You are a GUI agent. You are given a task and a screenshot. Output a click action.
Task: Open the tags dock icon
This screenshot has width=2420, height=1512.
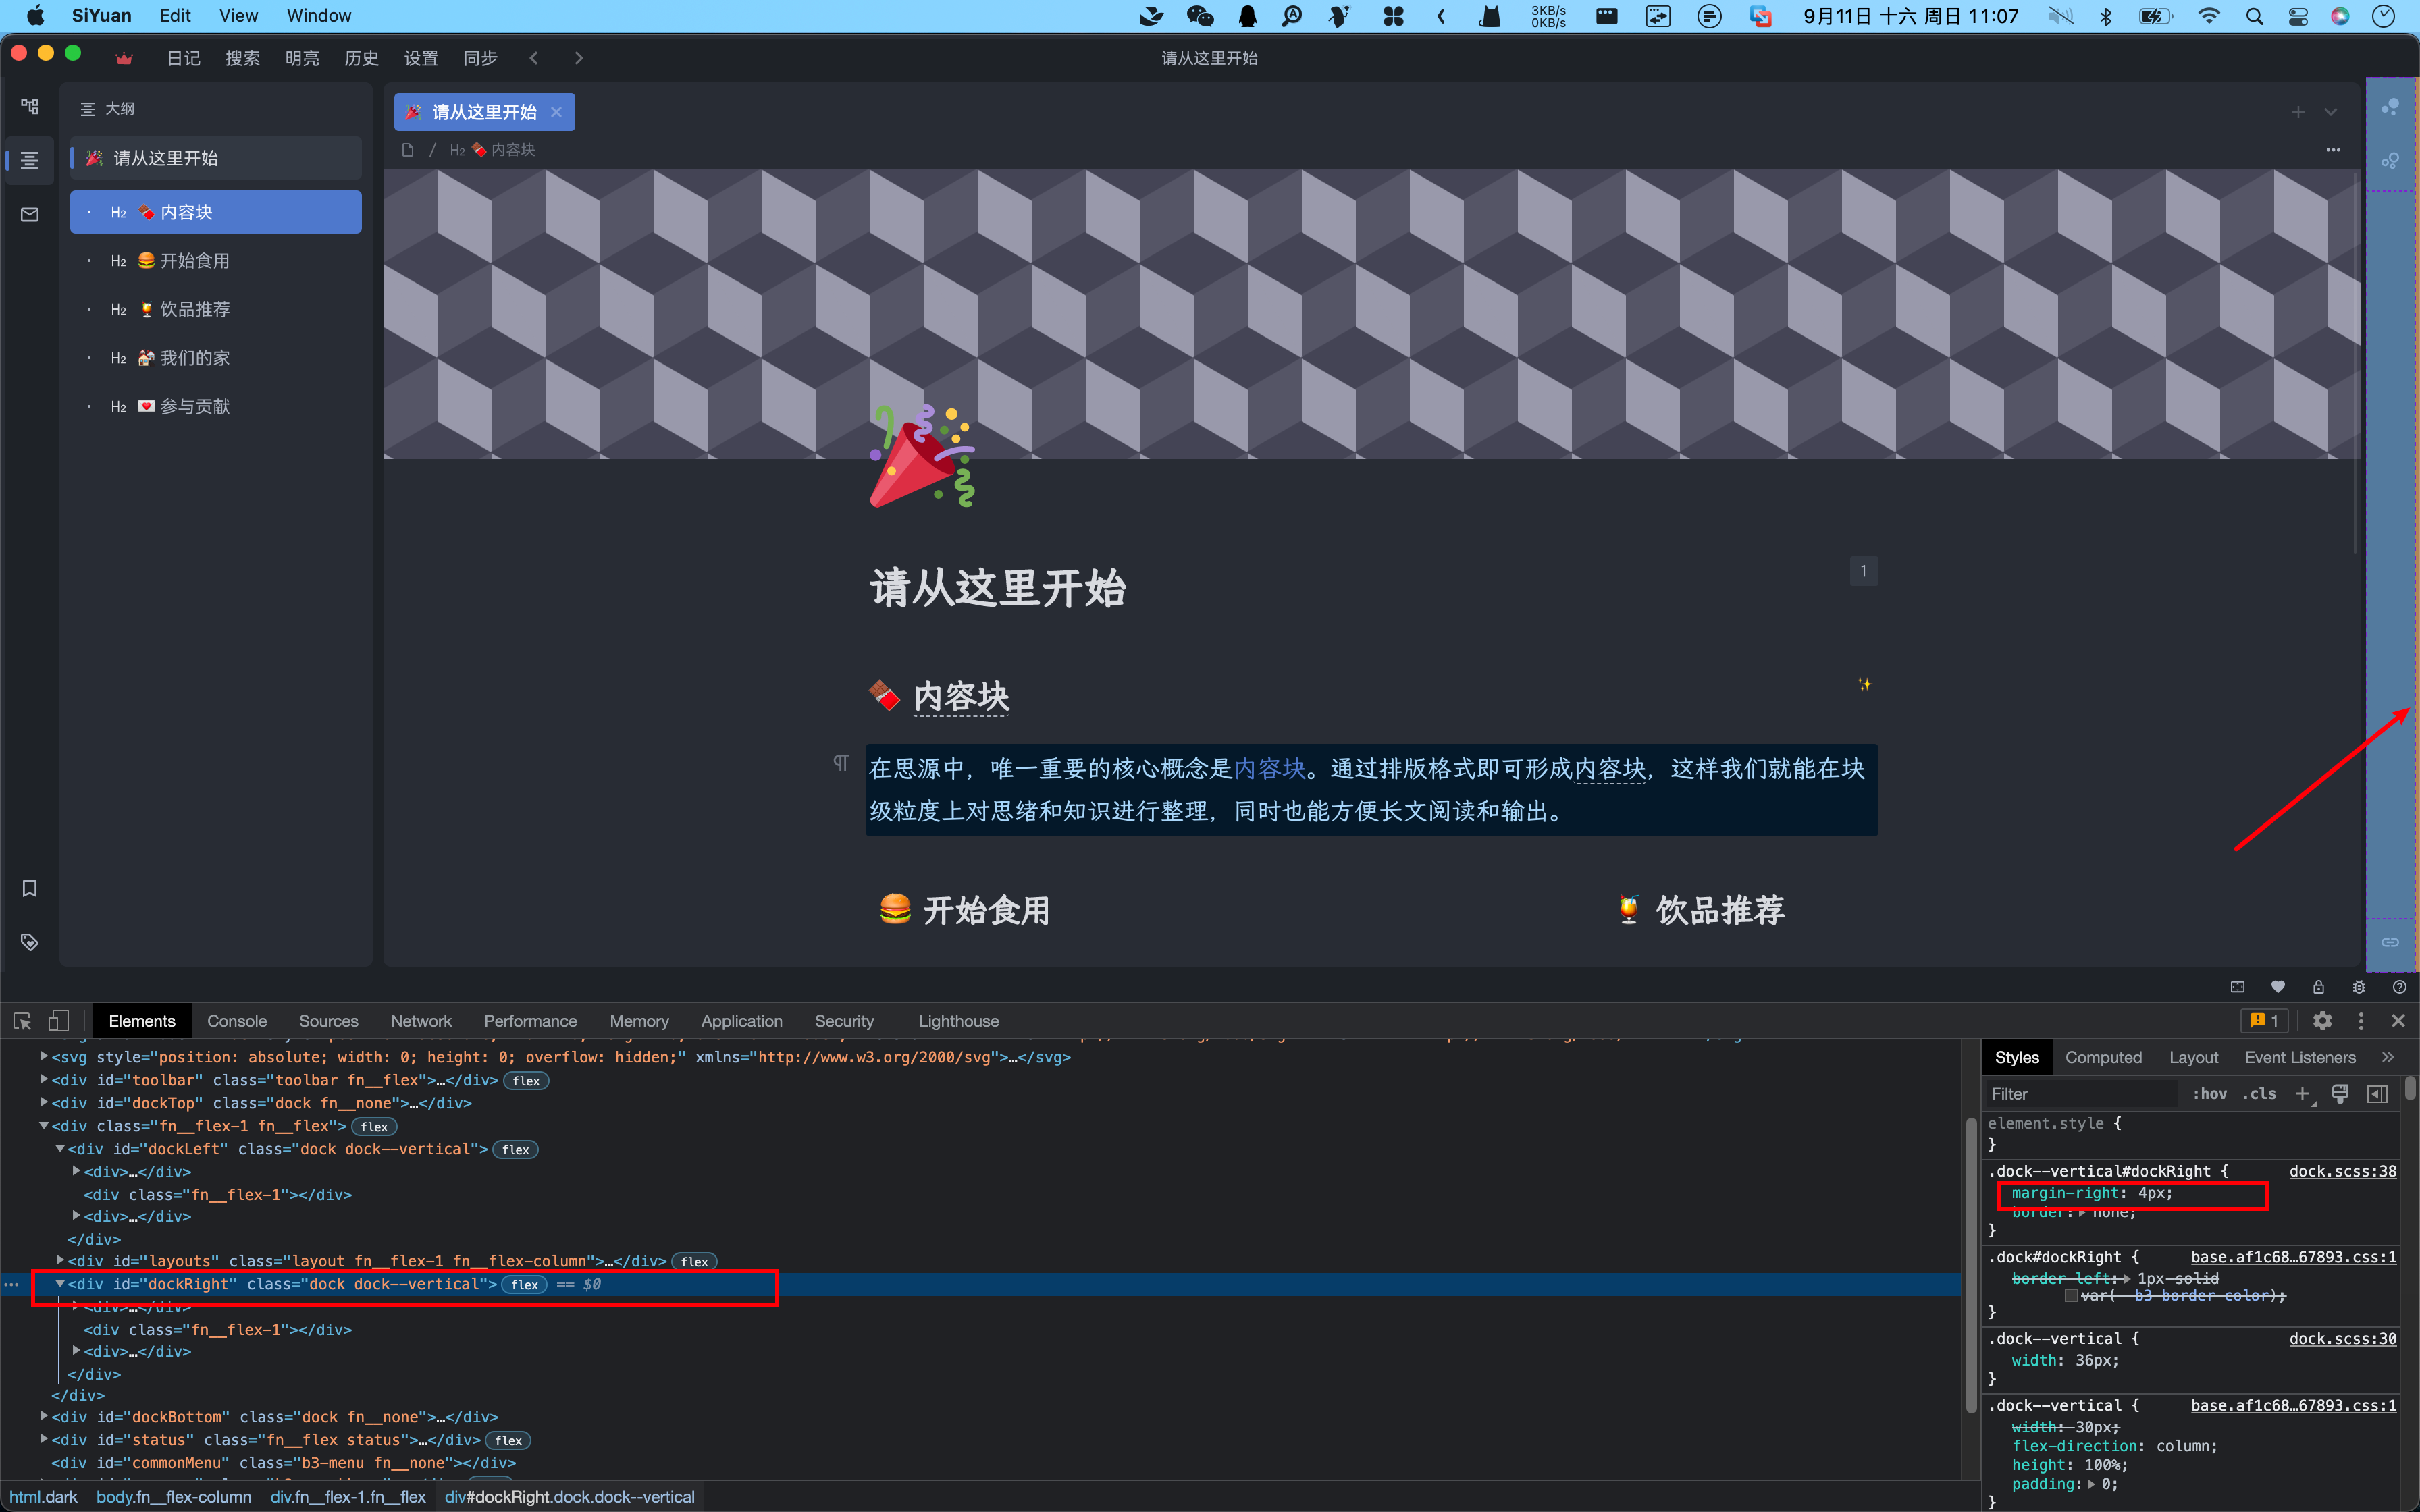[x=29, y=942]
